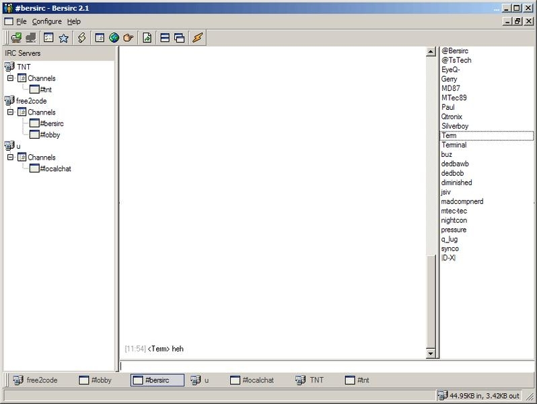Click the grayed disconnect computer icon
This screenshot has width=537, height=404.
click(x=31, y=38)
